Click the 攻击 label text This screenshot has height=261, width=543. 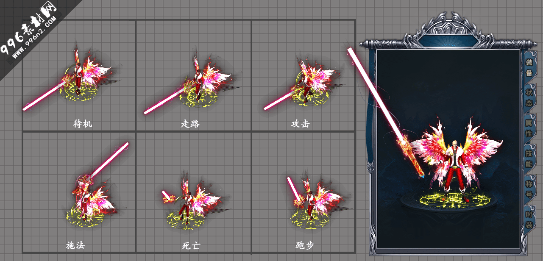(300, 124)
